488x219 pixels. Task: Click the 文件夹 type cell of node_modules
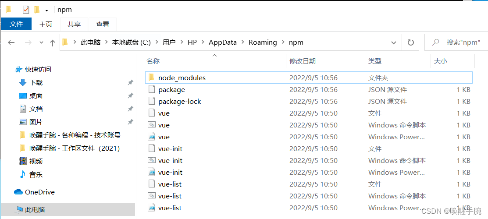pyautogui.click(x=378, y=78)
